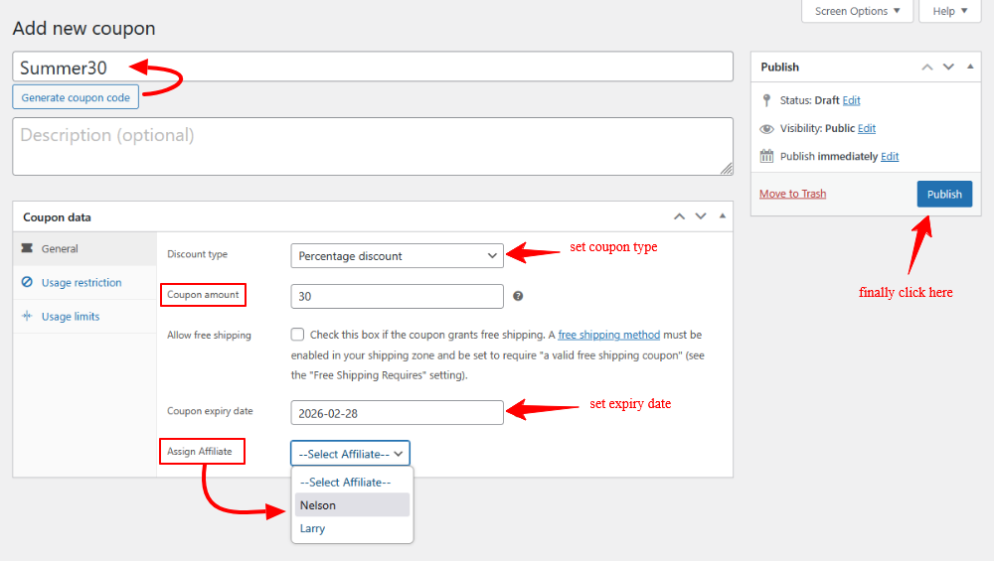Open the Usage limits tab
Viewport: 994px width, 561px height.
click(70, 317)
